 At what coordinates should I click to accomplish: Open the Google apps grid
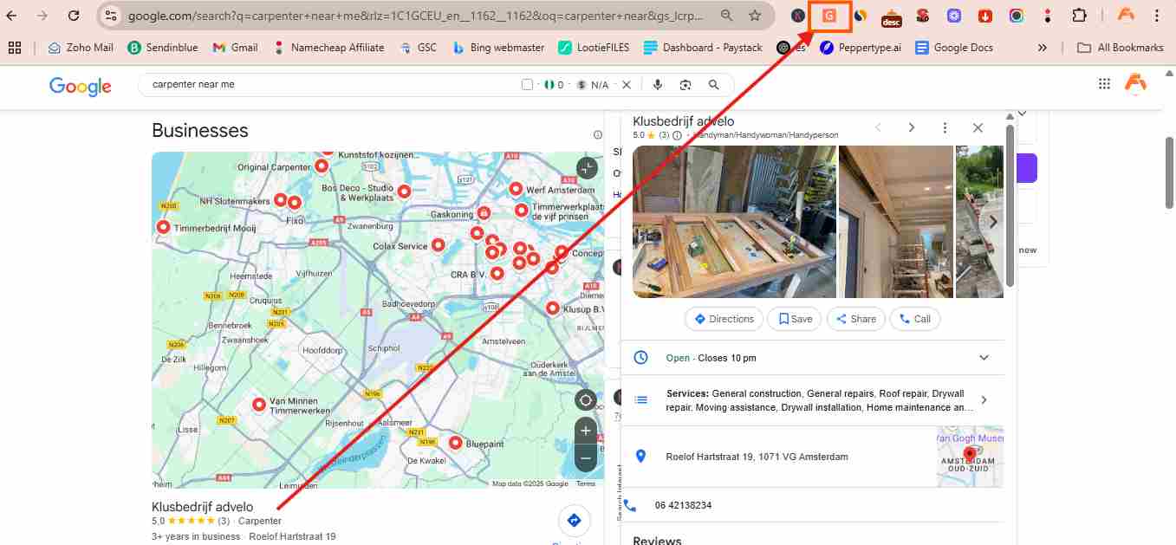(x=1104, y=84)
